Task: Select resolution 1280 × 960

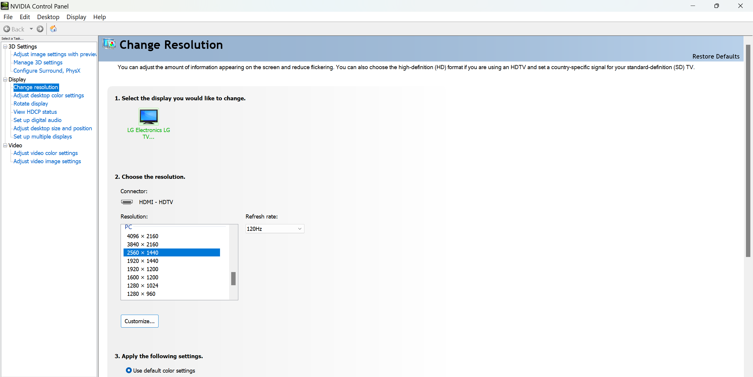Action: point(172,294)
